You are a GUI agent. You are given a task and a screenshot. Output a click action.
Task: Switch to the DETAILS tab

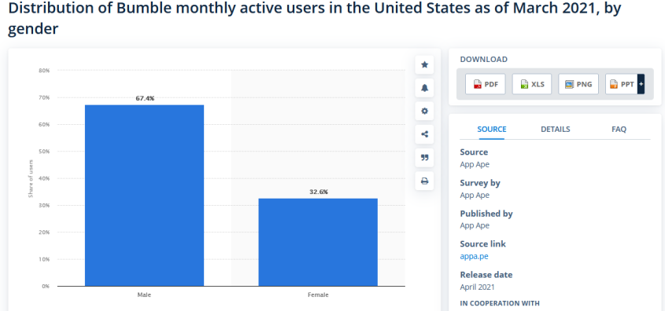click(555, 130)
